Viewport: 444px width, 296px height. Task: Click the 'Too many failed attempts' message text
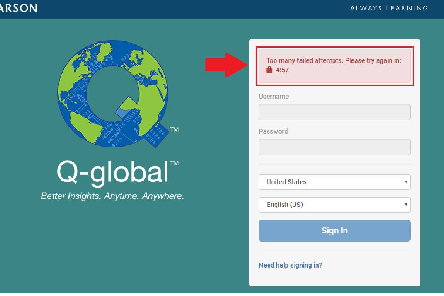point(334,60)
